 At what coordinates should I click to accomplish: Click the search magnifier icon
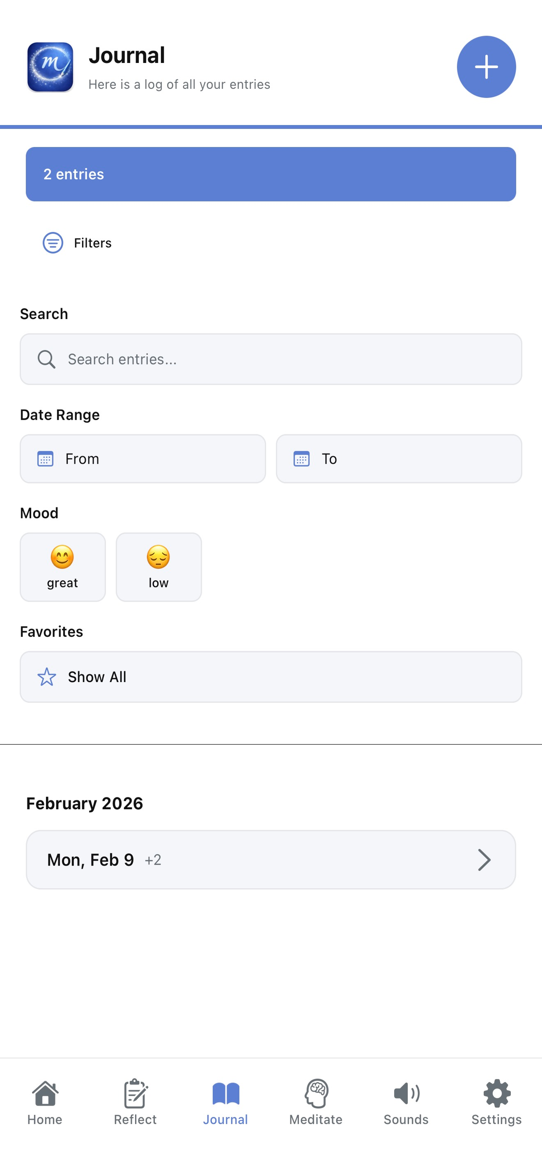[x=46, y=359]
